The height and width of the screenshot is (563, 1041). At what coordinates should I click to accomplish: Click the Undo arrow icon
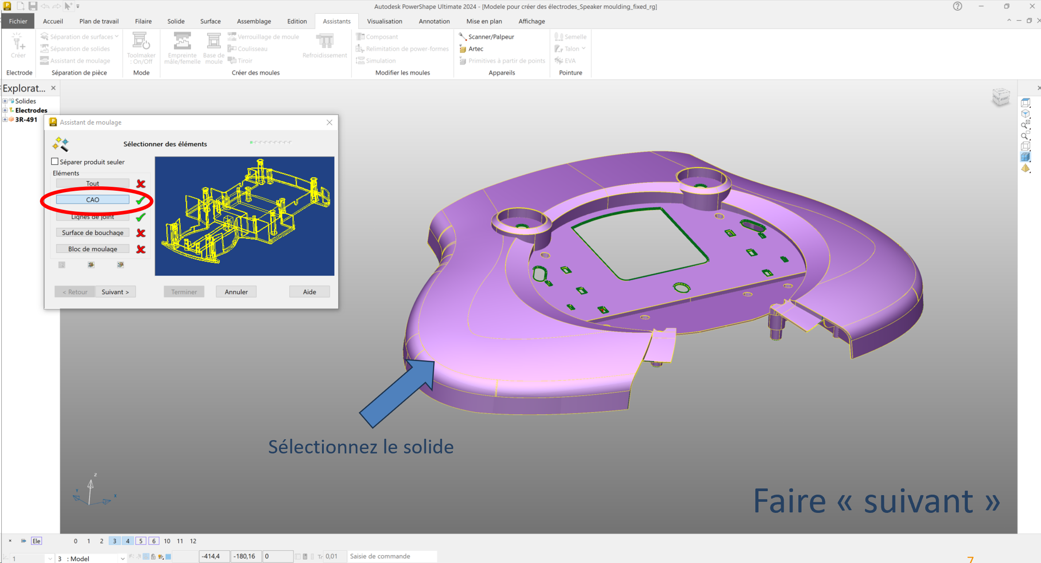click(x=45, y=6)
